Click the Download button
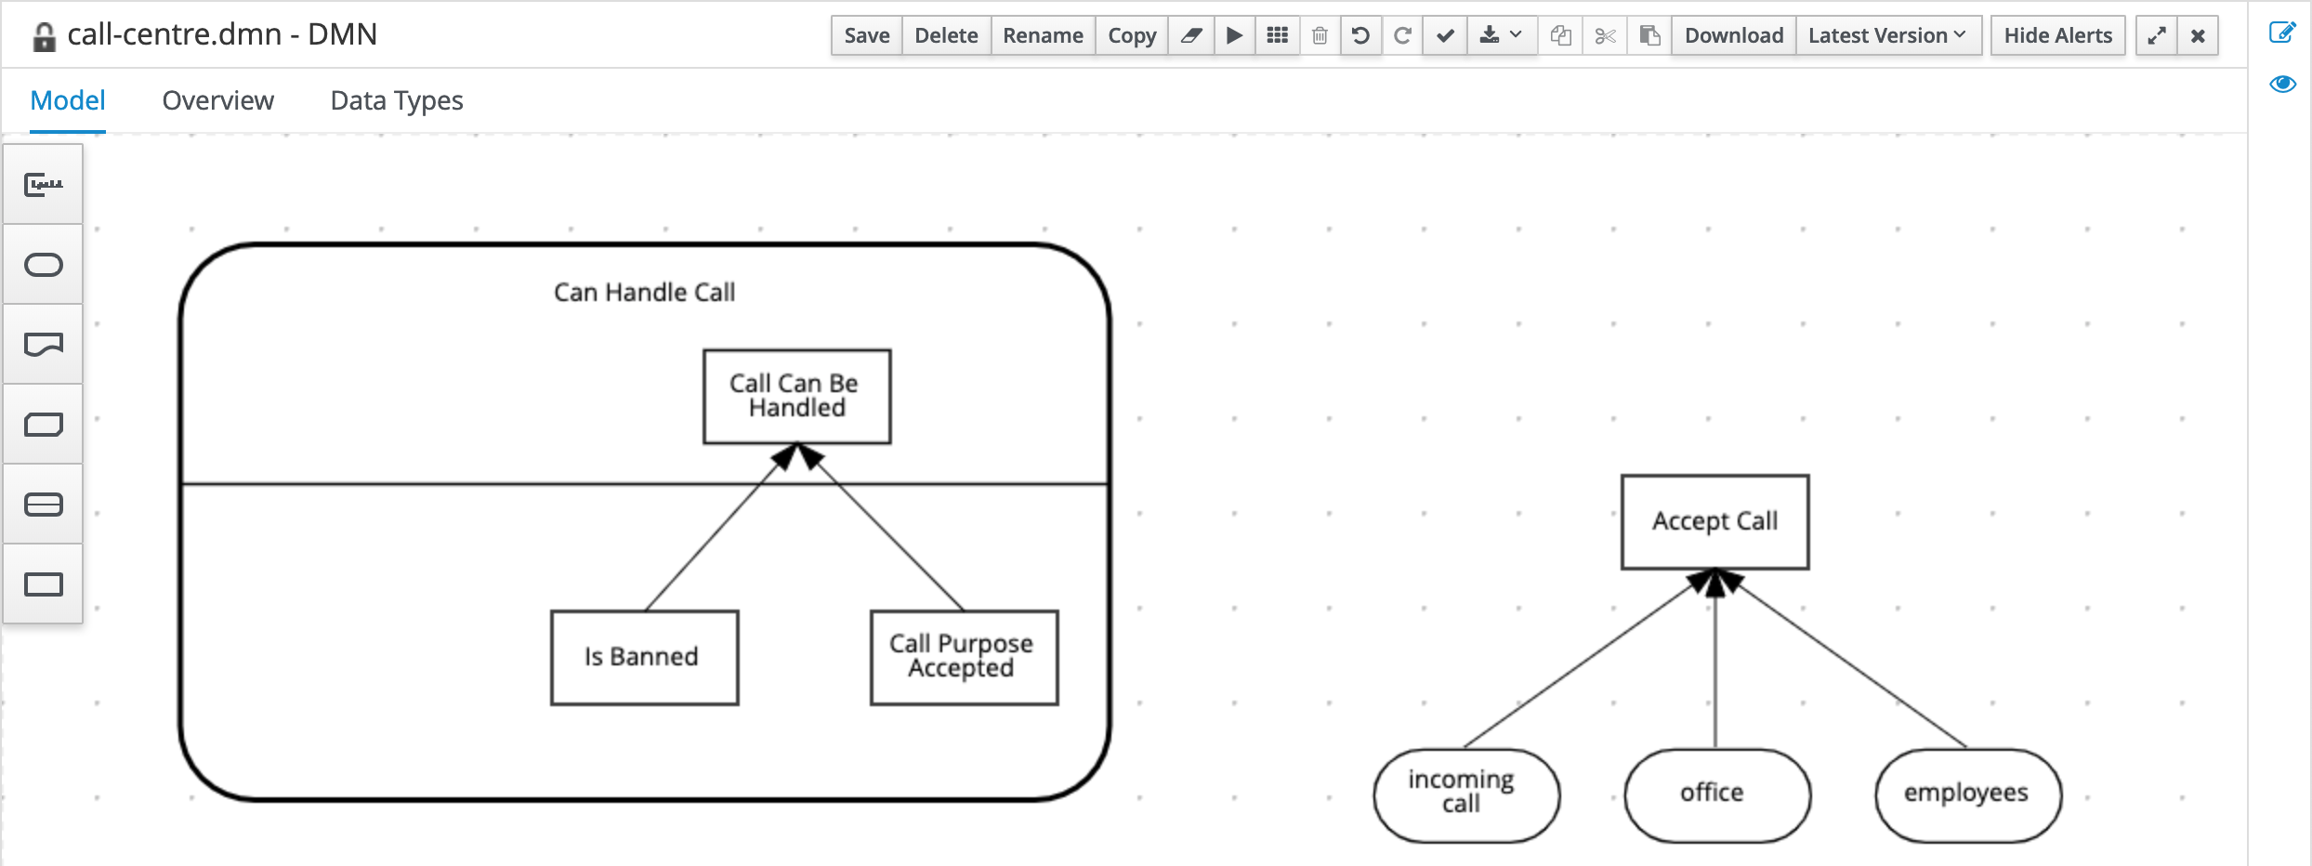Viewport: 2312px width, 866px height. coord(1734,35)
